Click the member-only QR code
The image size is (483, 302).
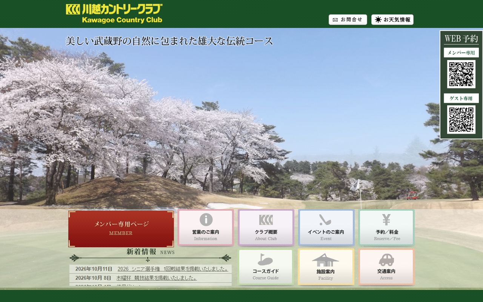coord(461,74)
